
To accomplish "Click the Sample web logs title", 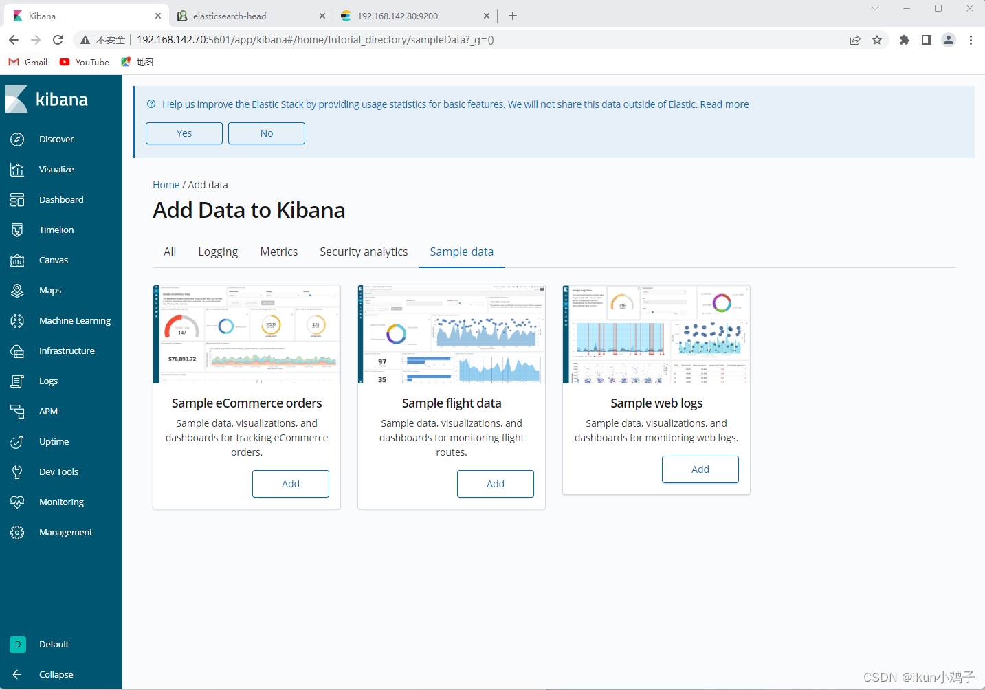I will pos(656,403).
